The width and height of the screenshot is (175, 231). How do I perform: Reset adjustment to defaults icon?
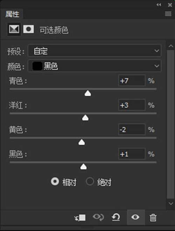[x=116, y=217]
